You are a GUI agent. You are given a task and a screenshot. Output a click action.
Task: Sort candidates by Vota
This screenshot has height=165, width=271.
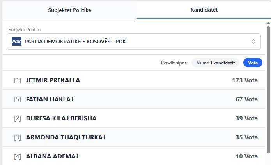click(x=253, y=63)
